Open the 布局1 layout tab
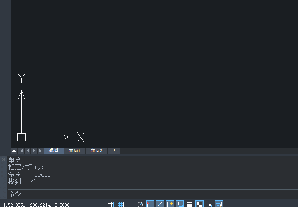The width and height of the screenshot is (298, 207). click(75, 151)
